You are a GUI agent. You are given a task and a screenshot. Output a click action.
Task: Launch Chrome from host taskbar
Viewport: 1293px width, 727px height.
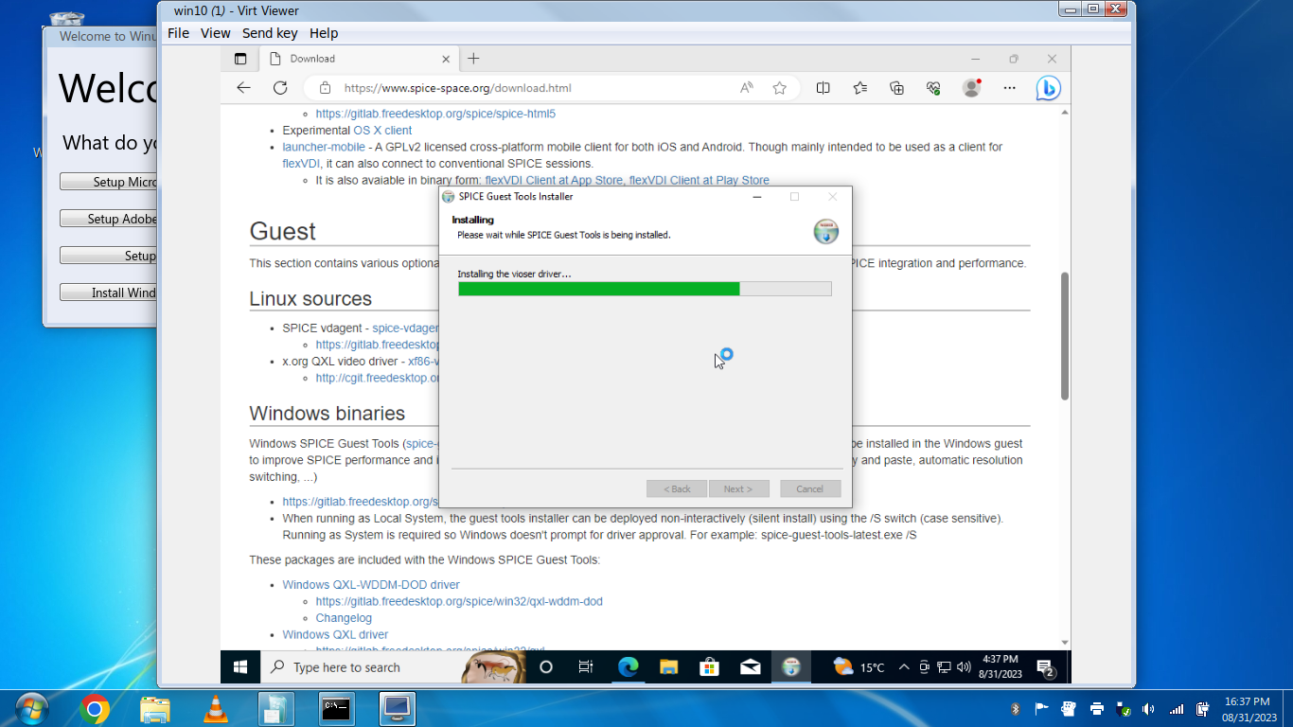tap(95, 709)
